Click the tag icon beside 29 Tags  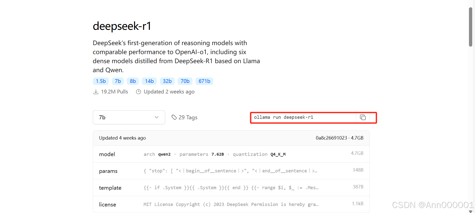click(x=174, y=117)
